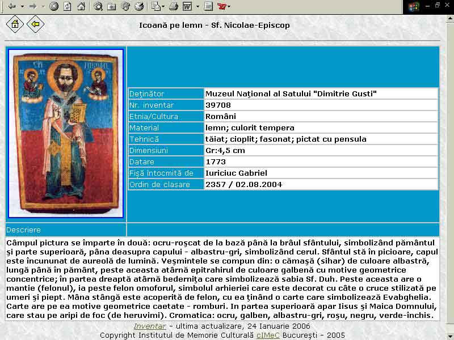This screenshot has width=454, height=340.
Task: Select the Material value lemn; colorit tempera
Action: [250, 128]
